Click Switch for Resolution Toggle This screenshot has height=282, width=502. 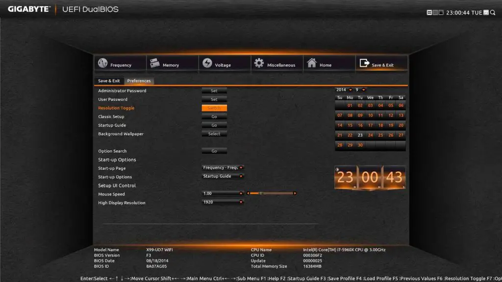point(214,108)
